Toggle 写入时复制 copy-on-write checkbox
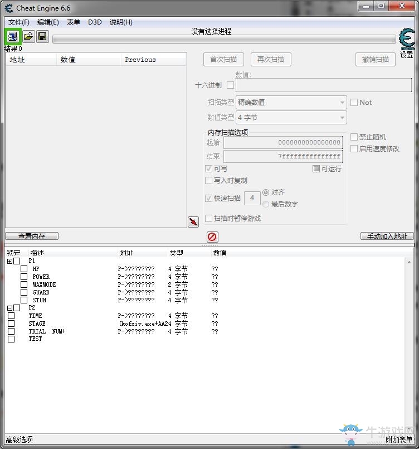Viewport: 419px width, 449px height. pos(209,180)
